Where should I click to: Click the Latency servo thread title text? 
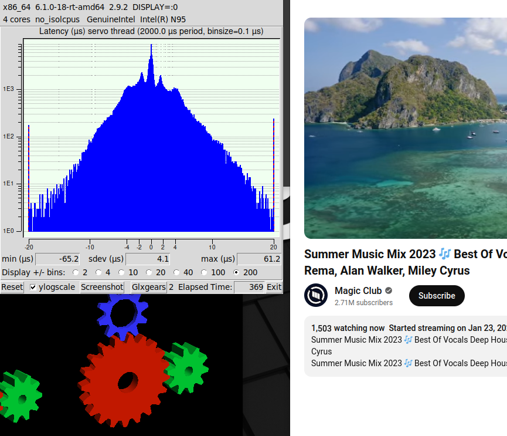pyautogui.click(x=151, y=32)
